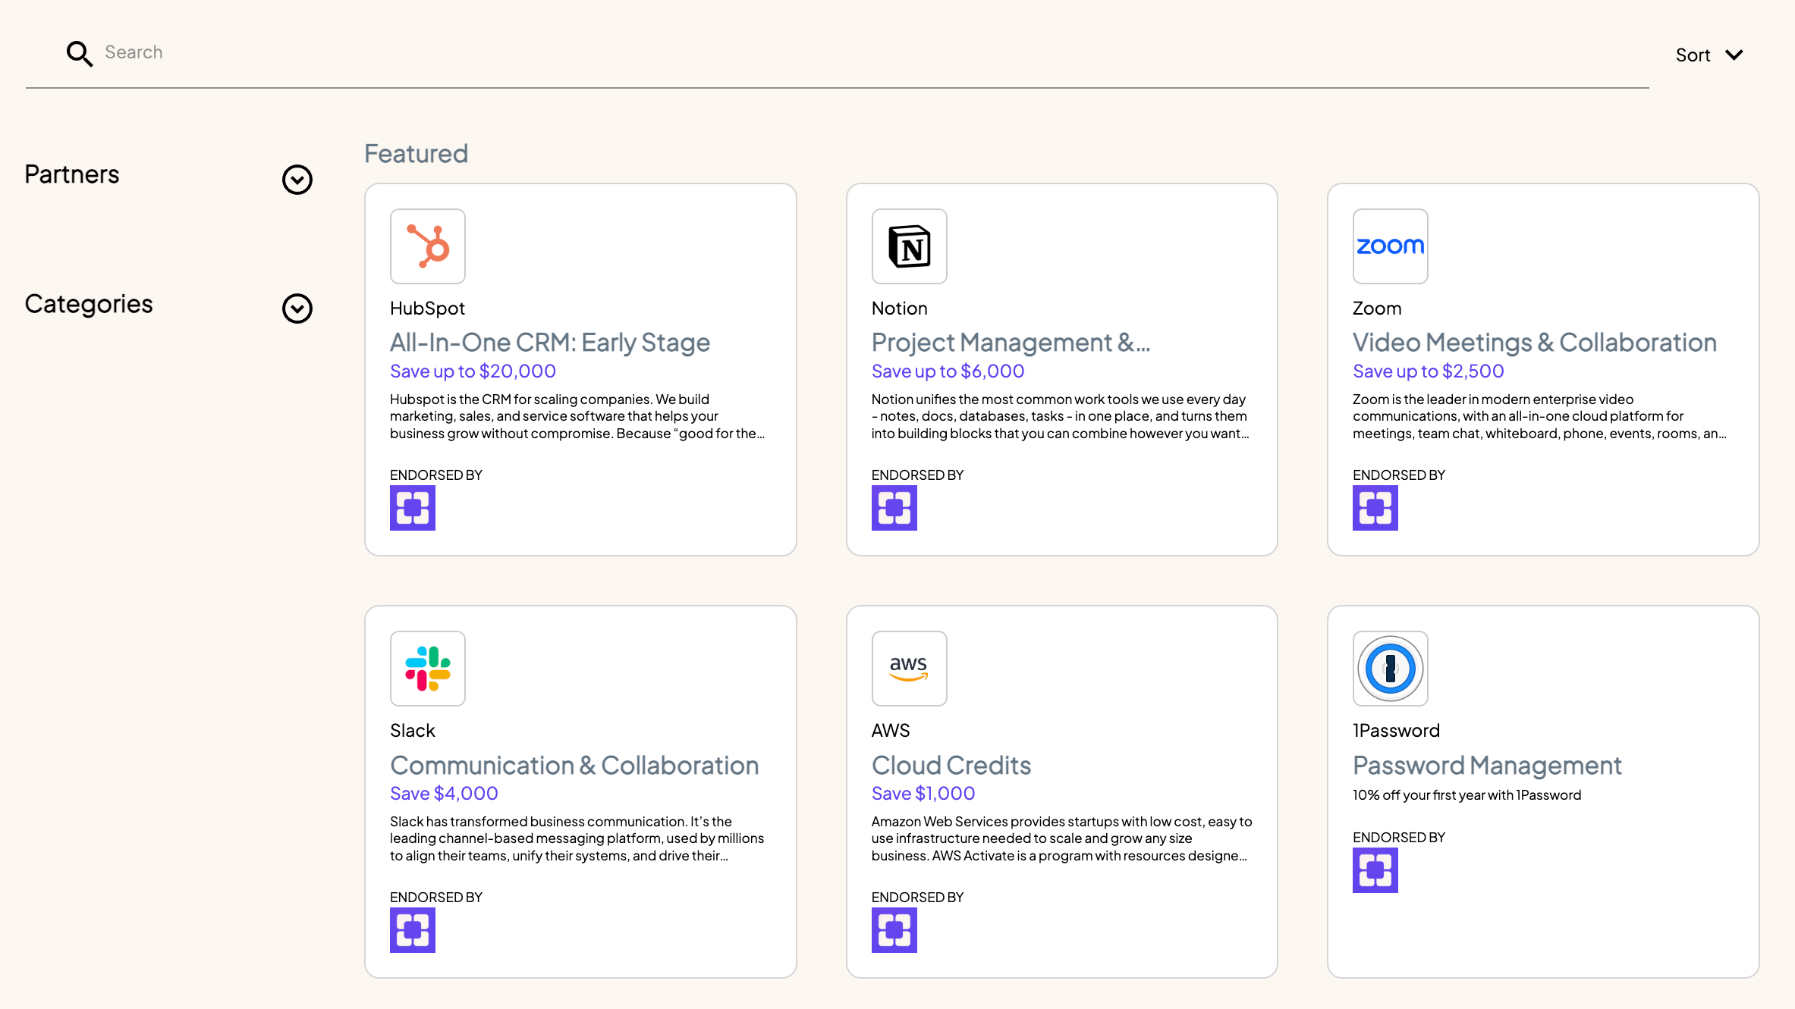The image size is (1795, 1009).
Task: Open All-In-One CRM: Early Stage offer
Action: click(549, 343)
